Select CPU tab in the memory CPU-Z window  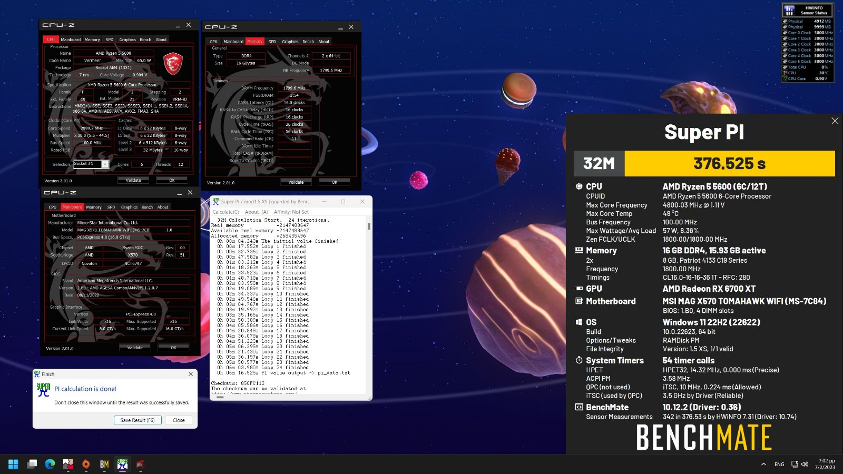coord(213,42)
